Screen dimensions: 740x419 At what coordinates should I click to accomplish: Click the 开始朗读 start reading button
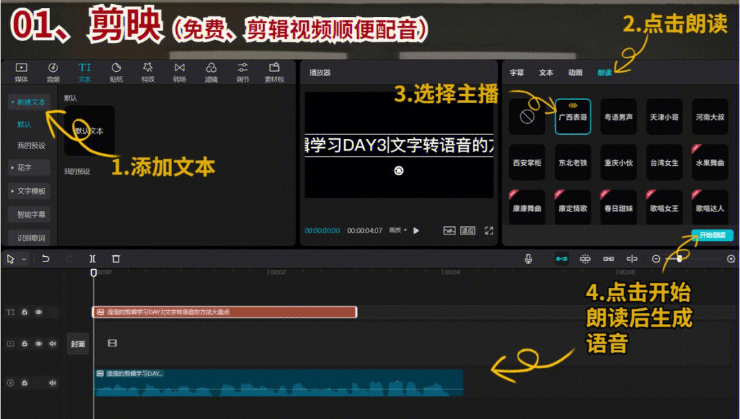[712, 236]
